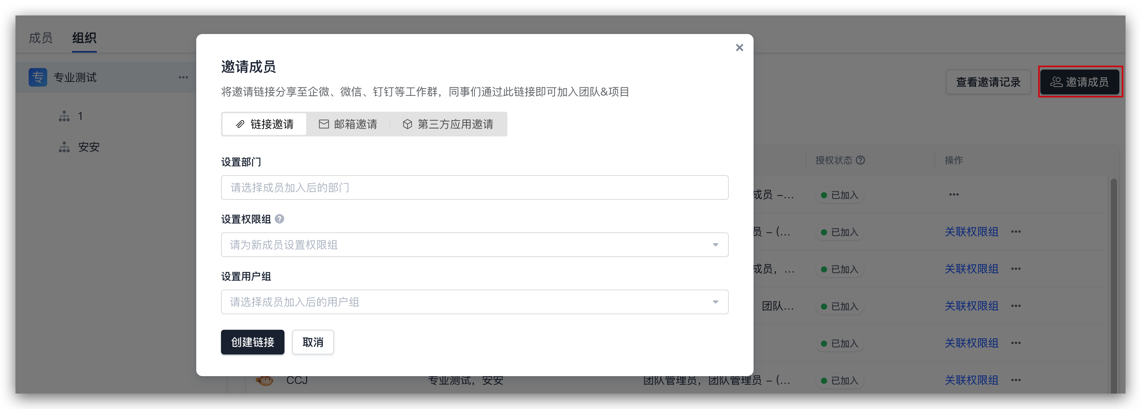Screen dimensions: 1141x409
Task: Open the 设置权限组 dropdown
Action: [475, 244]
